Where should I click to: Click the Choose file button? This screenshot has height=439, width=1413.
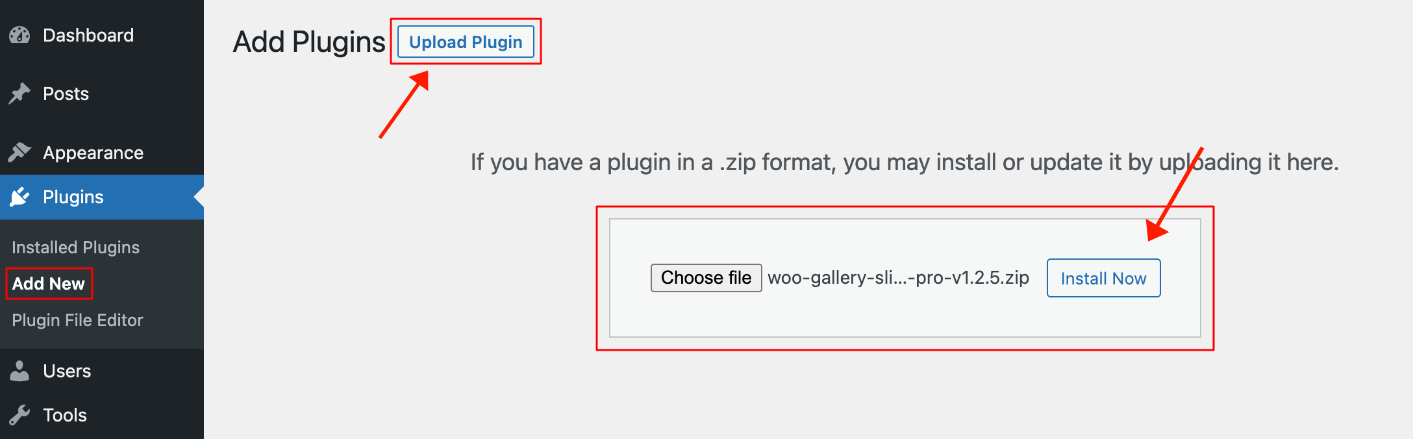click(x=706, y=278)
